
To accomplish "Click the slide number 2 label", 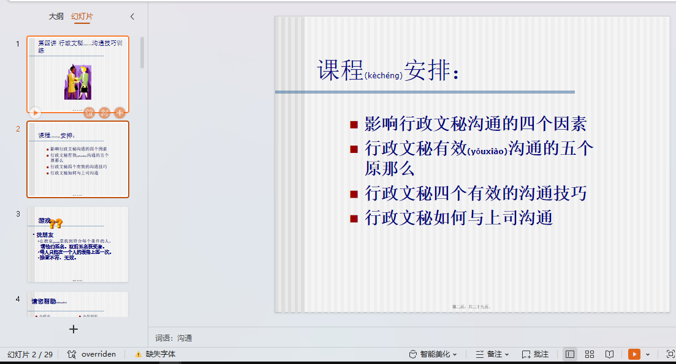I will (x=18, y=128).
